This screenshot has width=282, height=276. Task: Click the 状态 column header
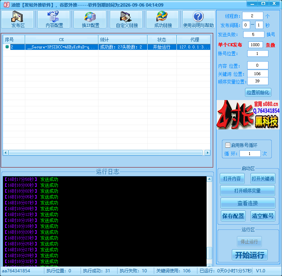click(x=162, y=40)
